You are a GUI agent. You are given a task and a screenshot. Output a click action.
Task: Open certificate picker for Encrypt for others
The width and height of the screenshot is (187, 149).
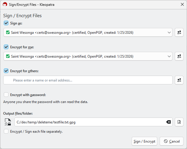pos(179,80)
